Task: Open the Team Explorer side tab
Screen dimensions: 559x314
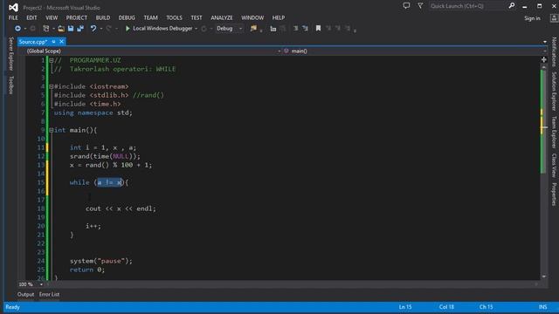Action: pyautogui.click(x=554, y=132)
